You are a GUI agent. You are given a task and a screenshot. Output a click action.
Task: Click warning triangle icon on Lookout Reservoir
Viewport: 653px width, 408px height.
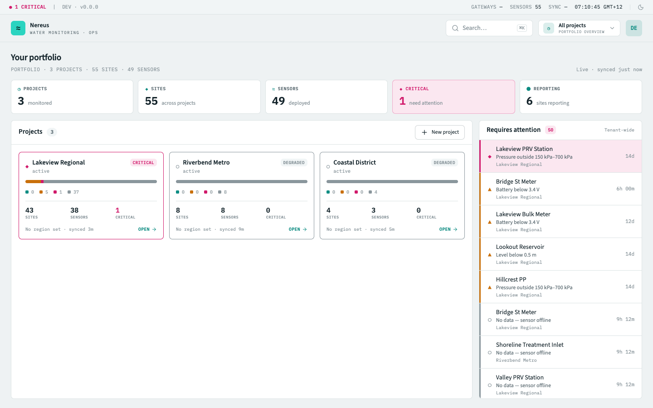490,255
